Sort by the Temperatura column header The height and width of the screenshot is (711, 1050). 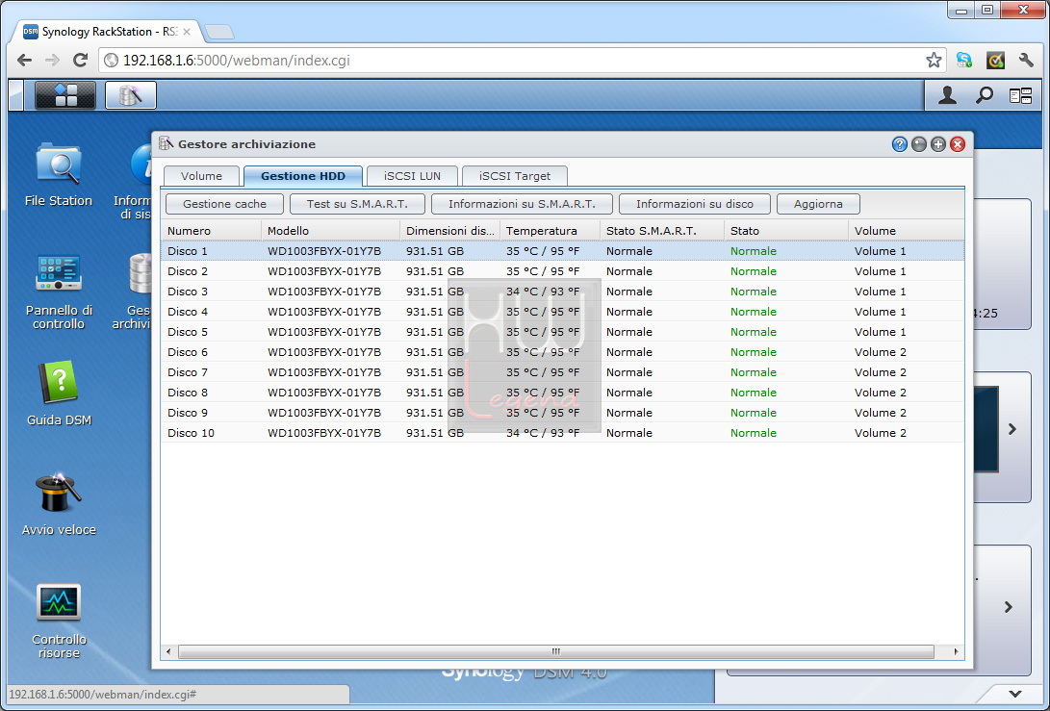[550, 230]
